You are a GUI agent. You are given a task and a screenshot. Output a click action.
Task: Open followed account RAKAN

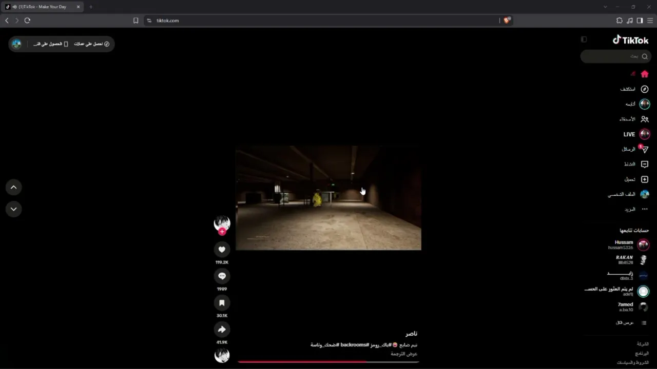click(631, 260)
